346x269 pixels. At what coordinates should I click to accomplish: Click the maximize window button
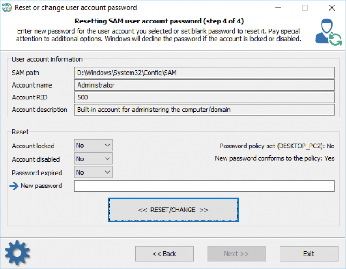[x=305, y=8]
